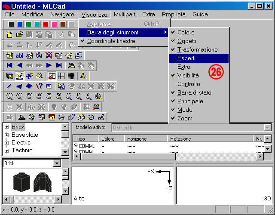Viewport: 275px width, 215px height.
Task: Click the add text comment 'ab|' icon
Action: coord(19,55)
